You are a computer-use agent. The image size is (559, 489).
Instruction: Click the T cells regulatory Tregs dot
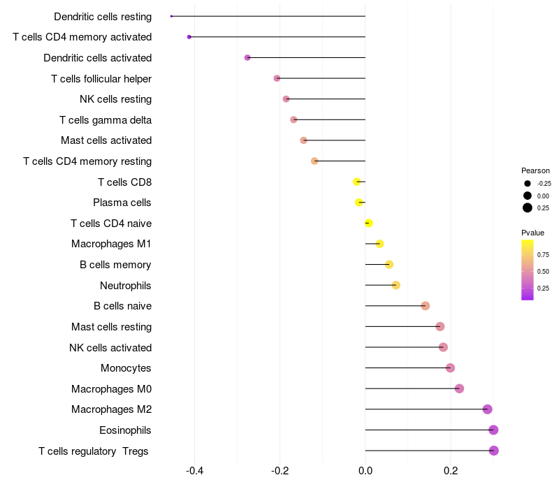[494, 451]
